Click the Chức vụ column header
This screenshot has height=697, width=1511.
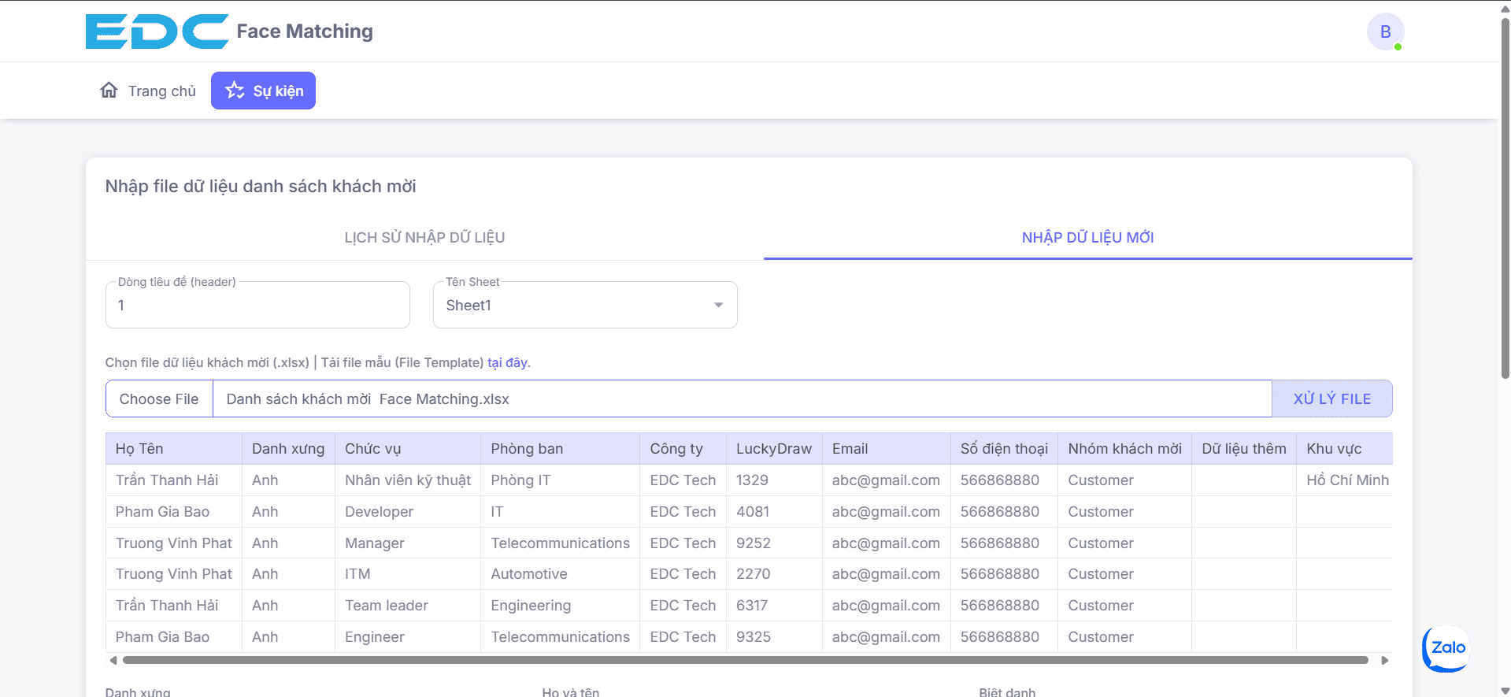[x=408, y=449]
